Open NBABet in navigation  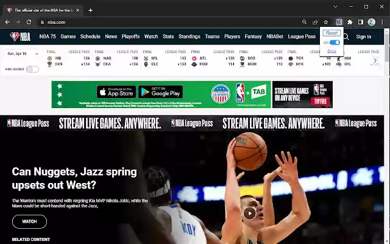(275, 37)
